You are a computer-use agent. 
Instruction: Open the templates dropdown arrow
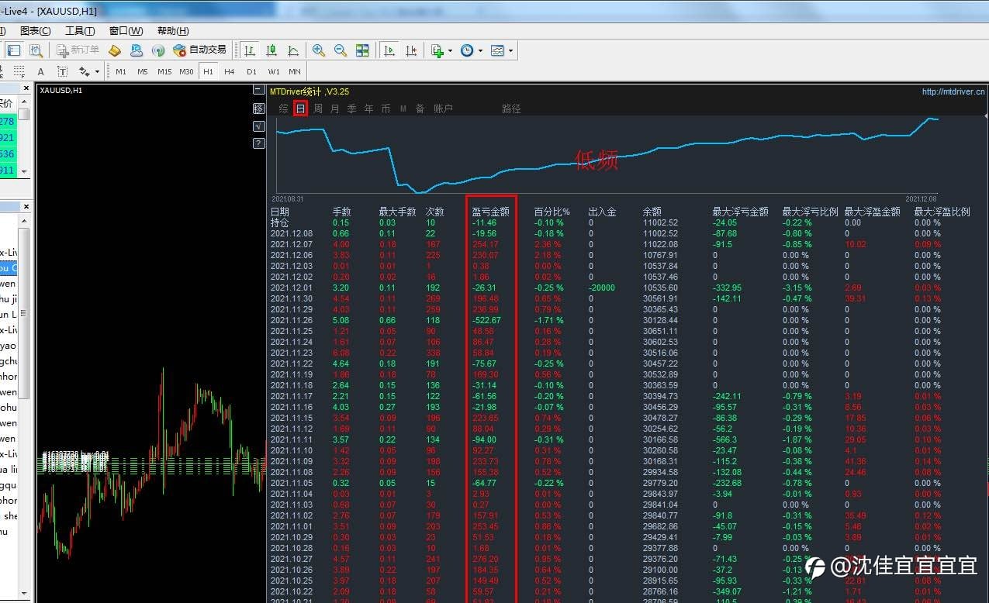510,51
